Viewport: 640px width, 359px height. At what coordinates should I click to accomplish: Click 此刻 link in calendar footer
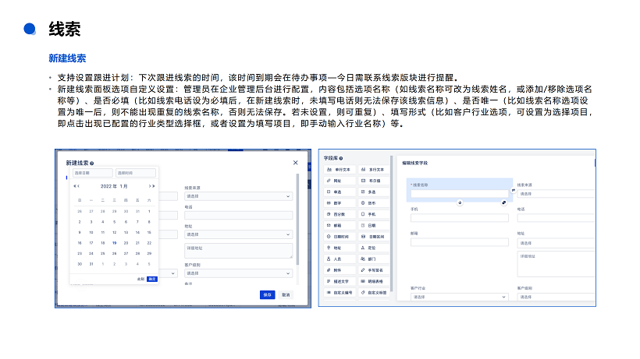pyautogui.click(x=140, y=279)
